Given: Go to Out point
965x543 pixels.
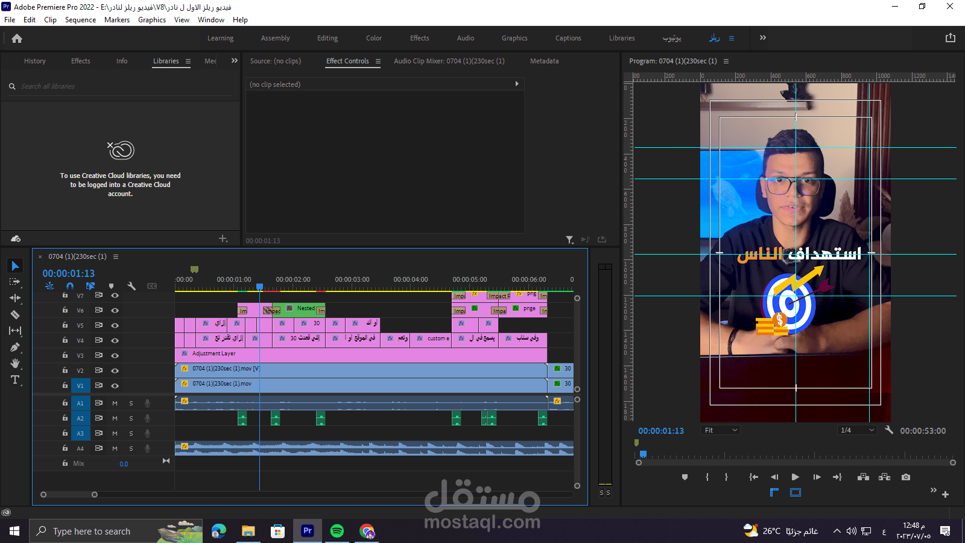Looking at the screenshot, I should 837,477.
